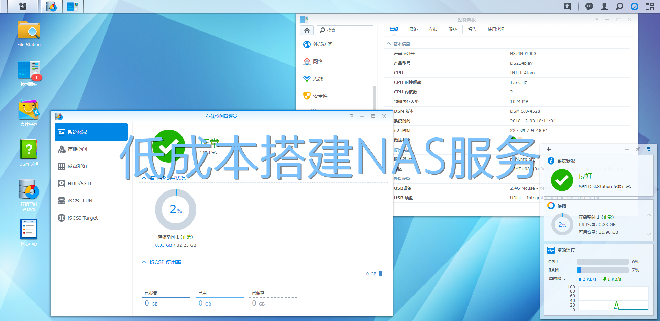Collapse the iSCSI 使用率 section
The height and width of the screenshot is (321, 660).
(x=144, y=262)
